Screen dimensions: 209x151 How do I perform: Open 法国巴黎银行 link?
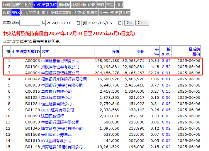53,116
